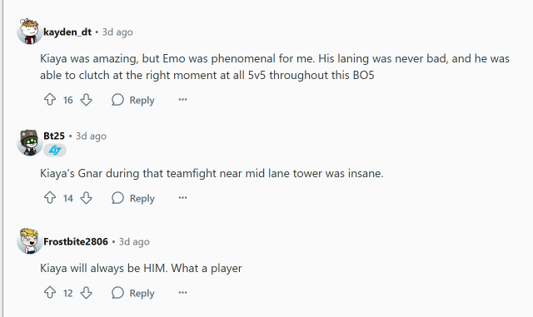
Task: Open more options for Frostbite2806's comment
Action: click(x=183, y=293)
